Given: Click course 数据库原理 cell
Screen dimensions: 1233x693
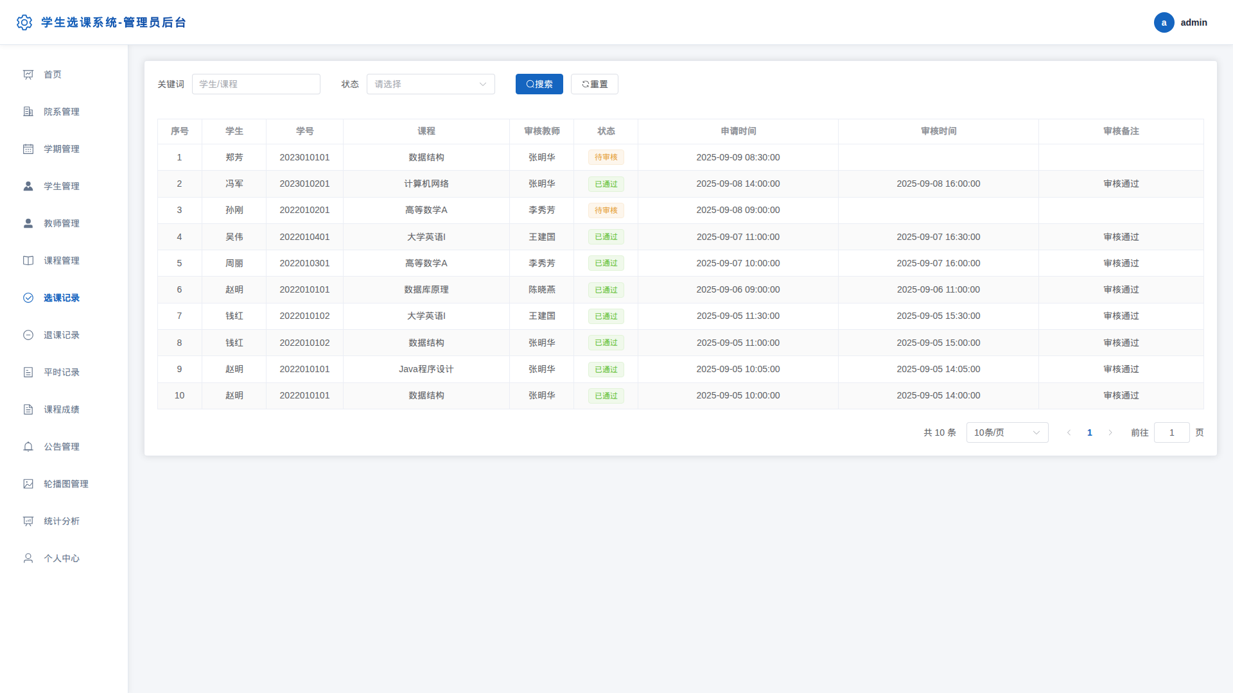Looking at the screenshot, I should [x=426, y=289].
